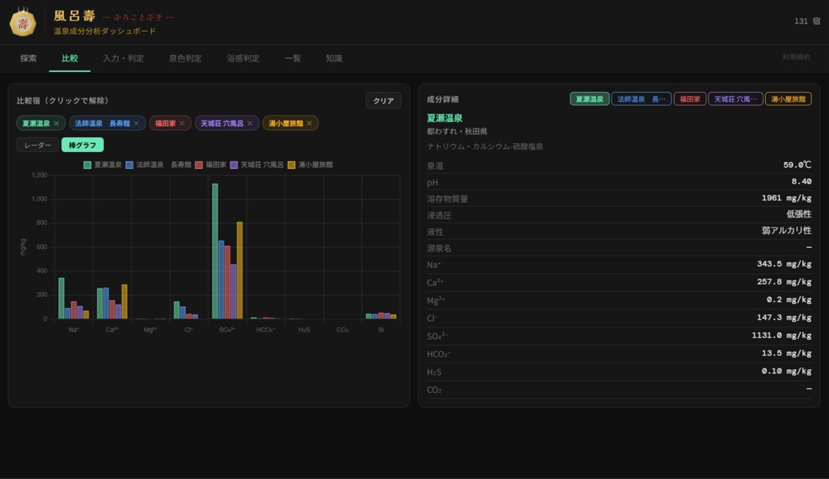This screenshot has width=829, height=479.
Task: Click the SO₄²⁻ value 1131.0 mg/kg
Action: click(x=781, y=336)
